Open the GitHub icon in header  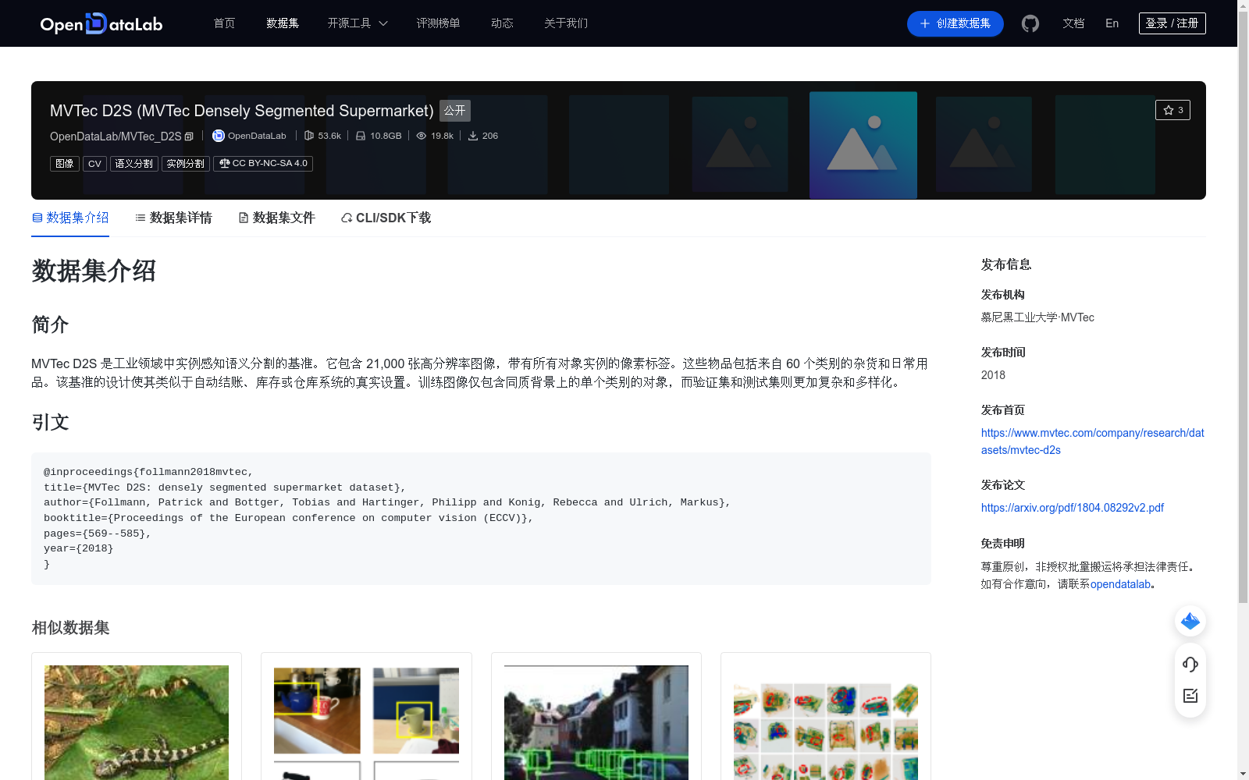point(1030,23)
